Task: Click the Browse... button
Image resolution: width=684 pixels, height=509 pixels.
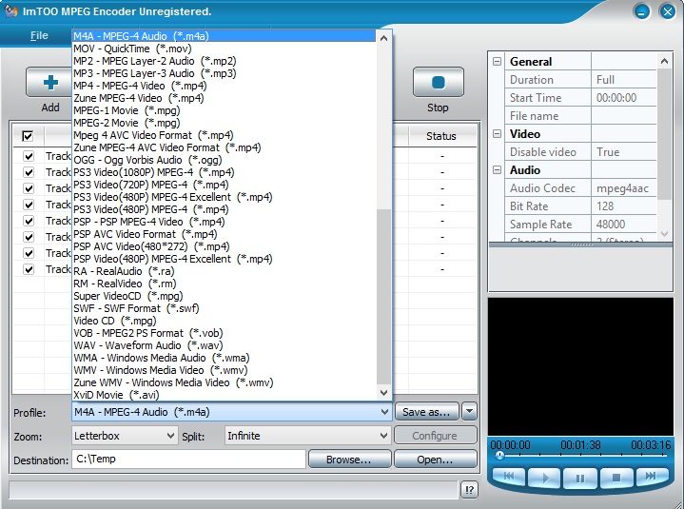Action: click(x=349, y=460)
